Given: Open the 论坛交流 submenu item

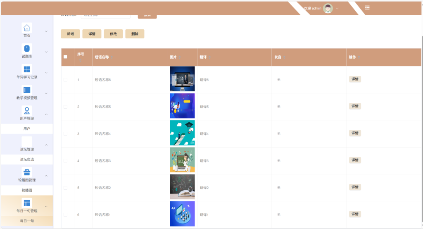Looking at the screenshot, I should (27, 159).
